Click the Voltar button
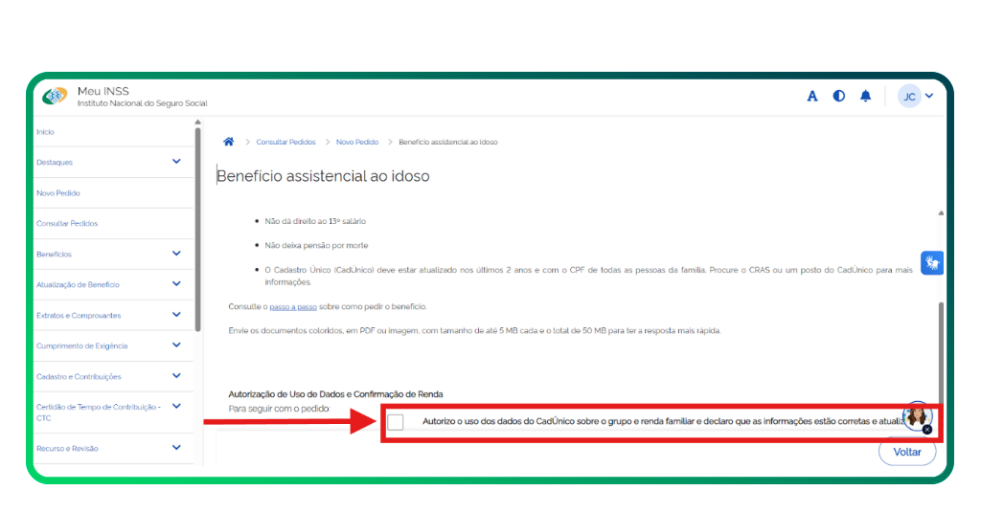This screenshot has width=981, height=513. pyautogui.click(x=907, y=452)
